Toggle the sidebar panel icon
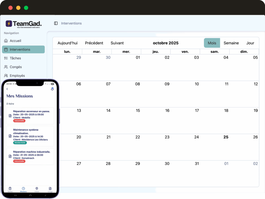The width and height of the screenshot is (265, 199). click(56, 23)
